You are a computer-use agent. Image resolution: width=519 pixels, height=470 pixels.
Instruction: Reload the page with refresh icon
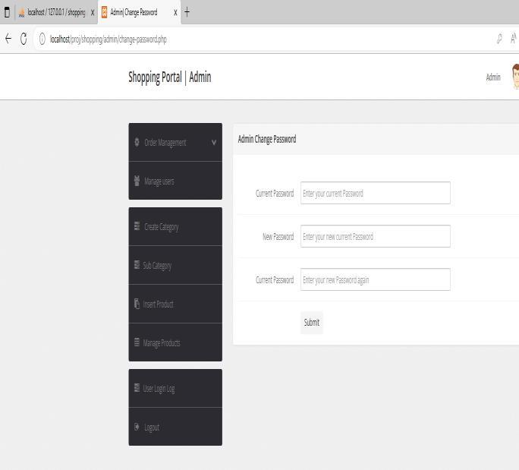coord(24,39)
